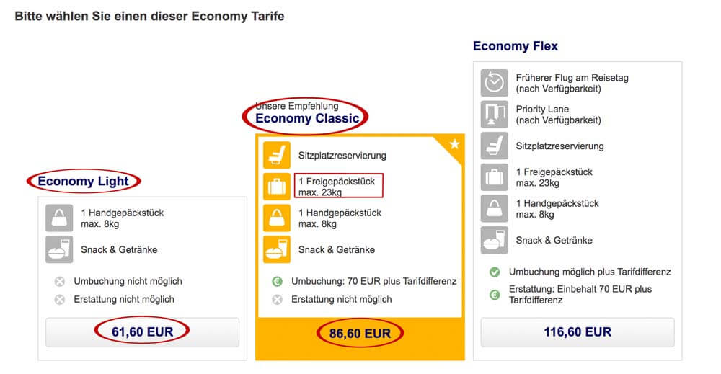Click the Economy Flex snack and drinks icon
Image resolution: width=721 pixels, height=374 pixels.
tap(495, 240)
